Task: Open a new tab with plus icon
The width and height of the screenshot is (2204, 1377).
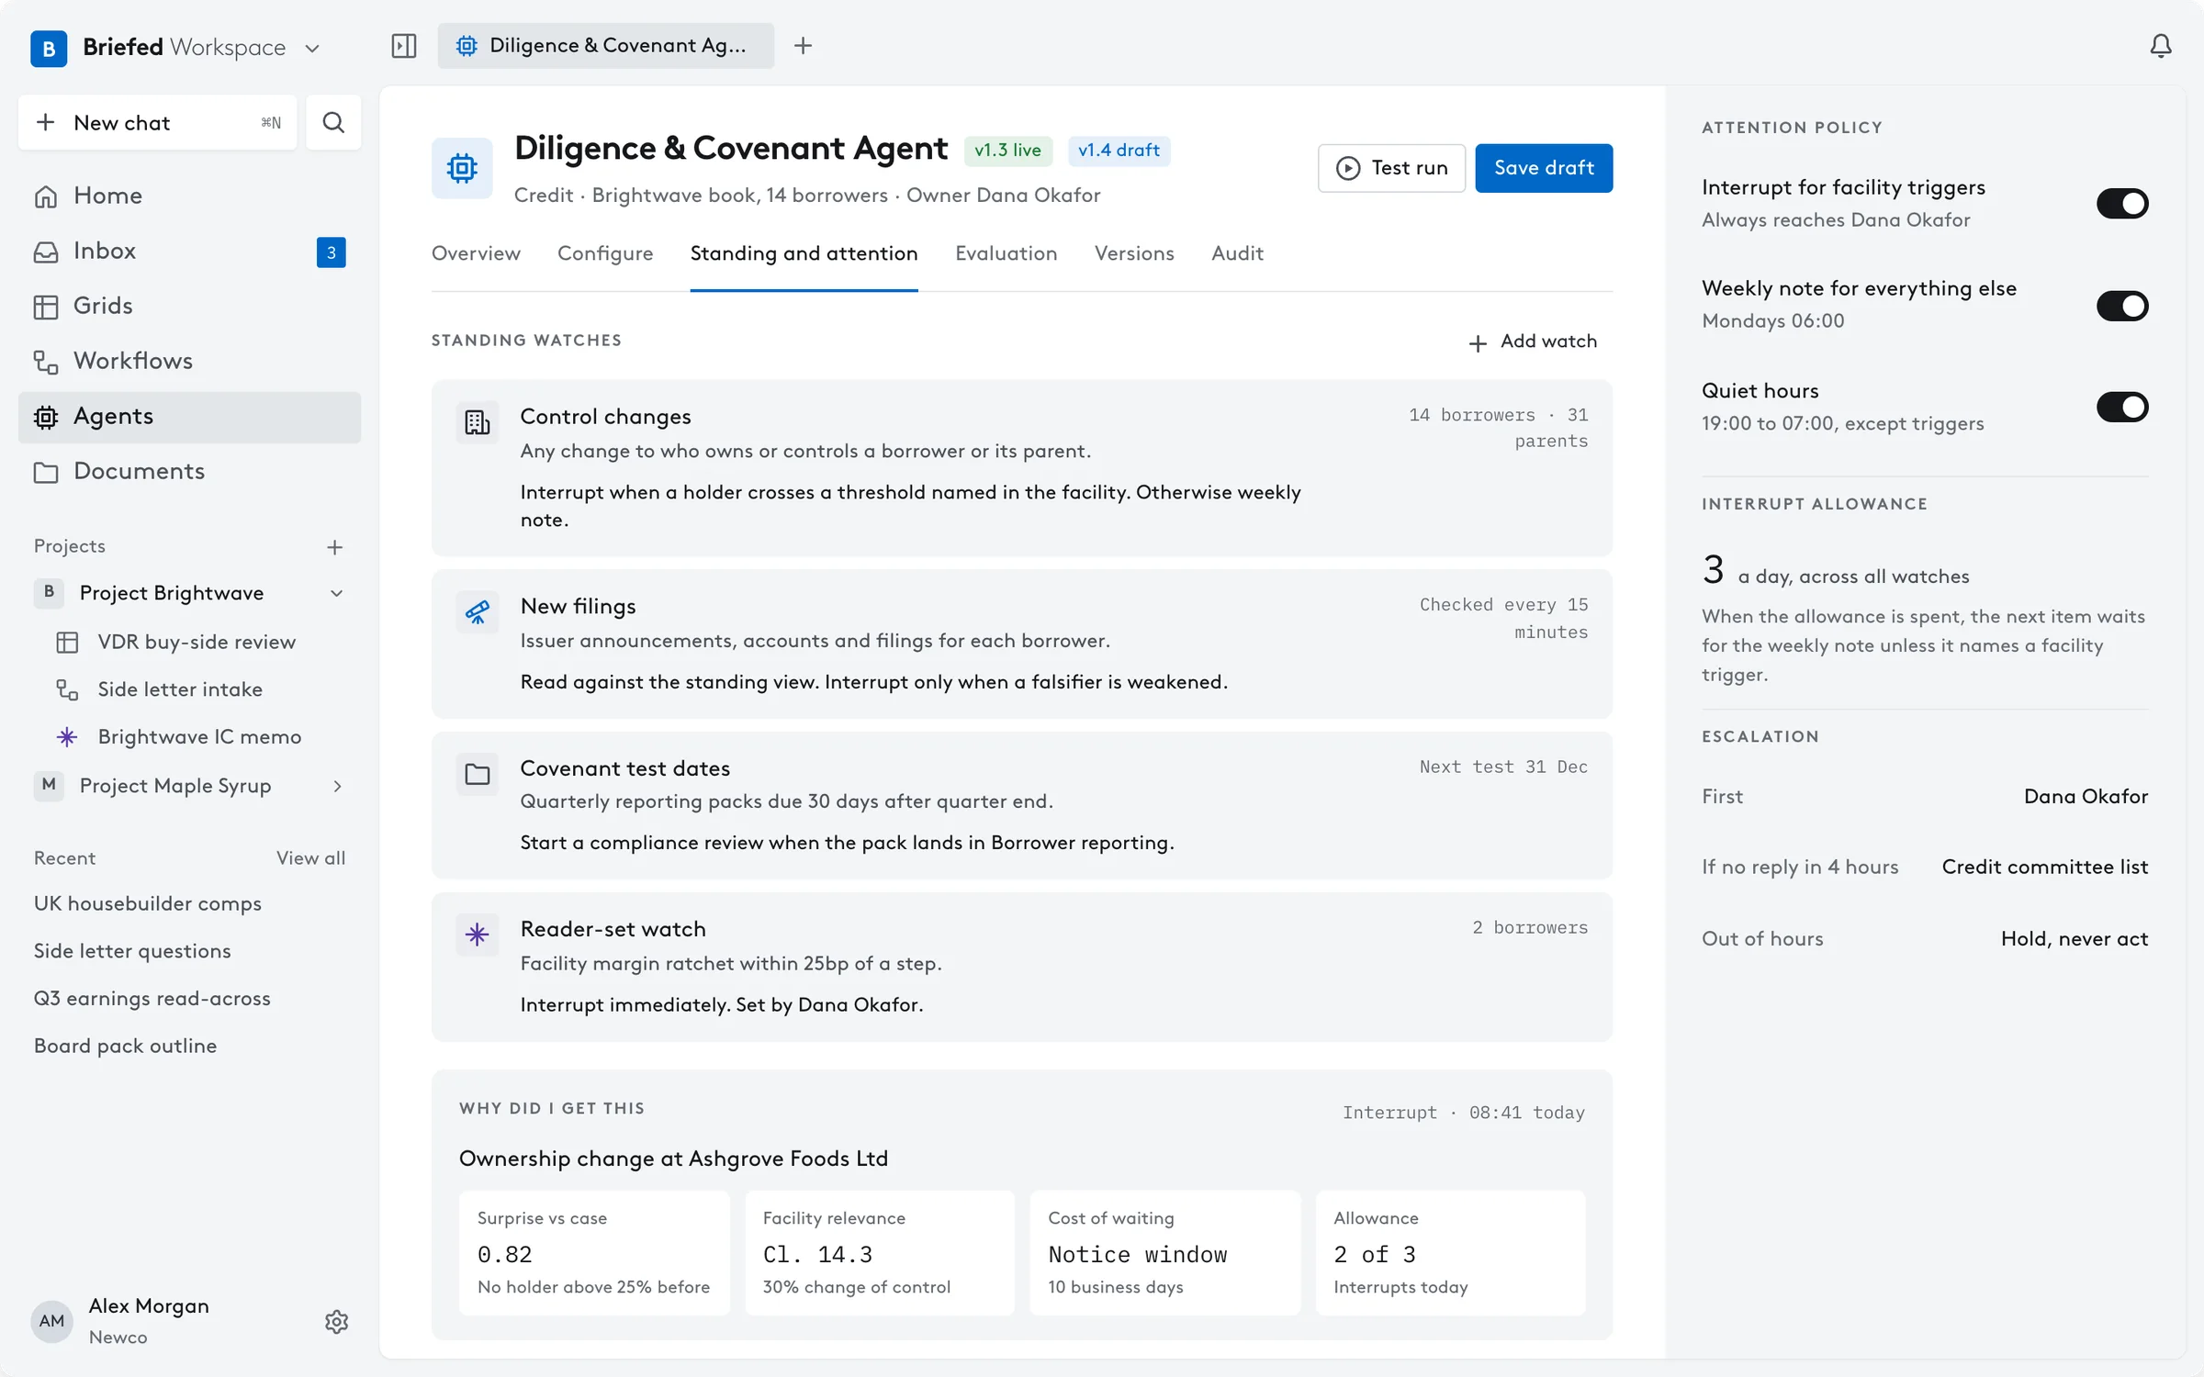Action: pos(803,46)
